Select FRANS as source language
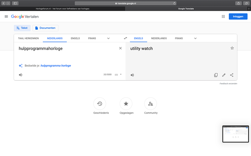This screenshot has height=156, width=251. (x=92, y=38)
